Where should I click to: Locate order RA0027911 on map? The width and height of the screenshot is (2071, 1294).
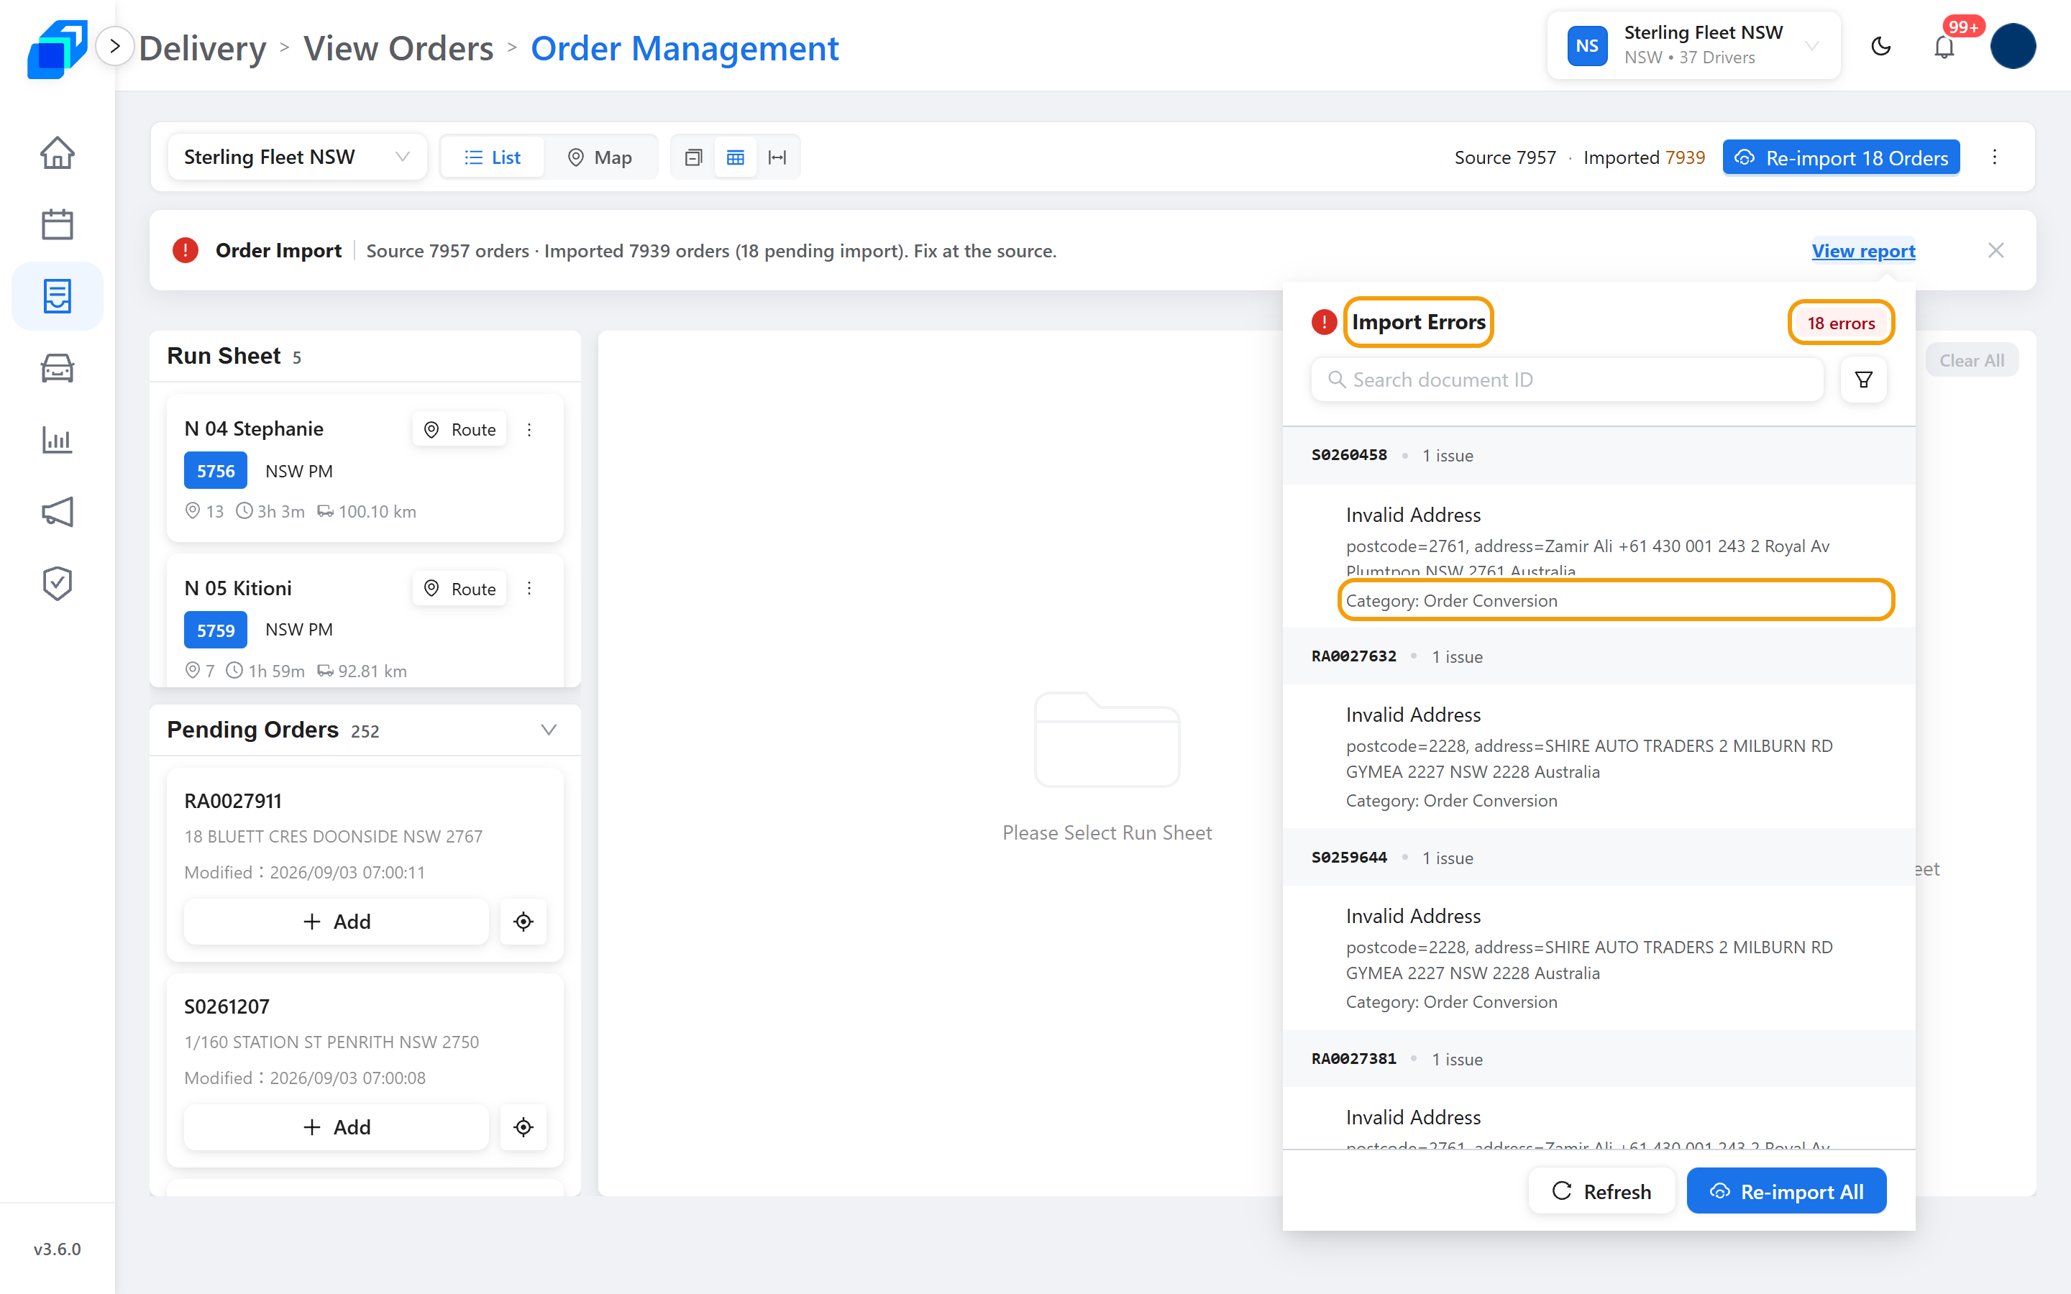point(524,921)
